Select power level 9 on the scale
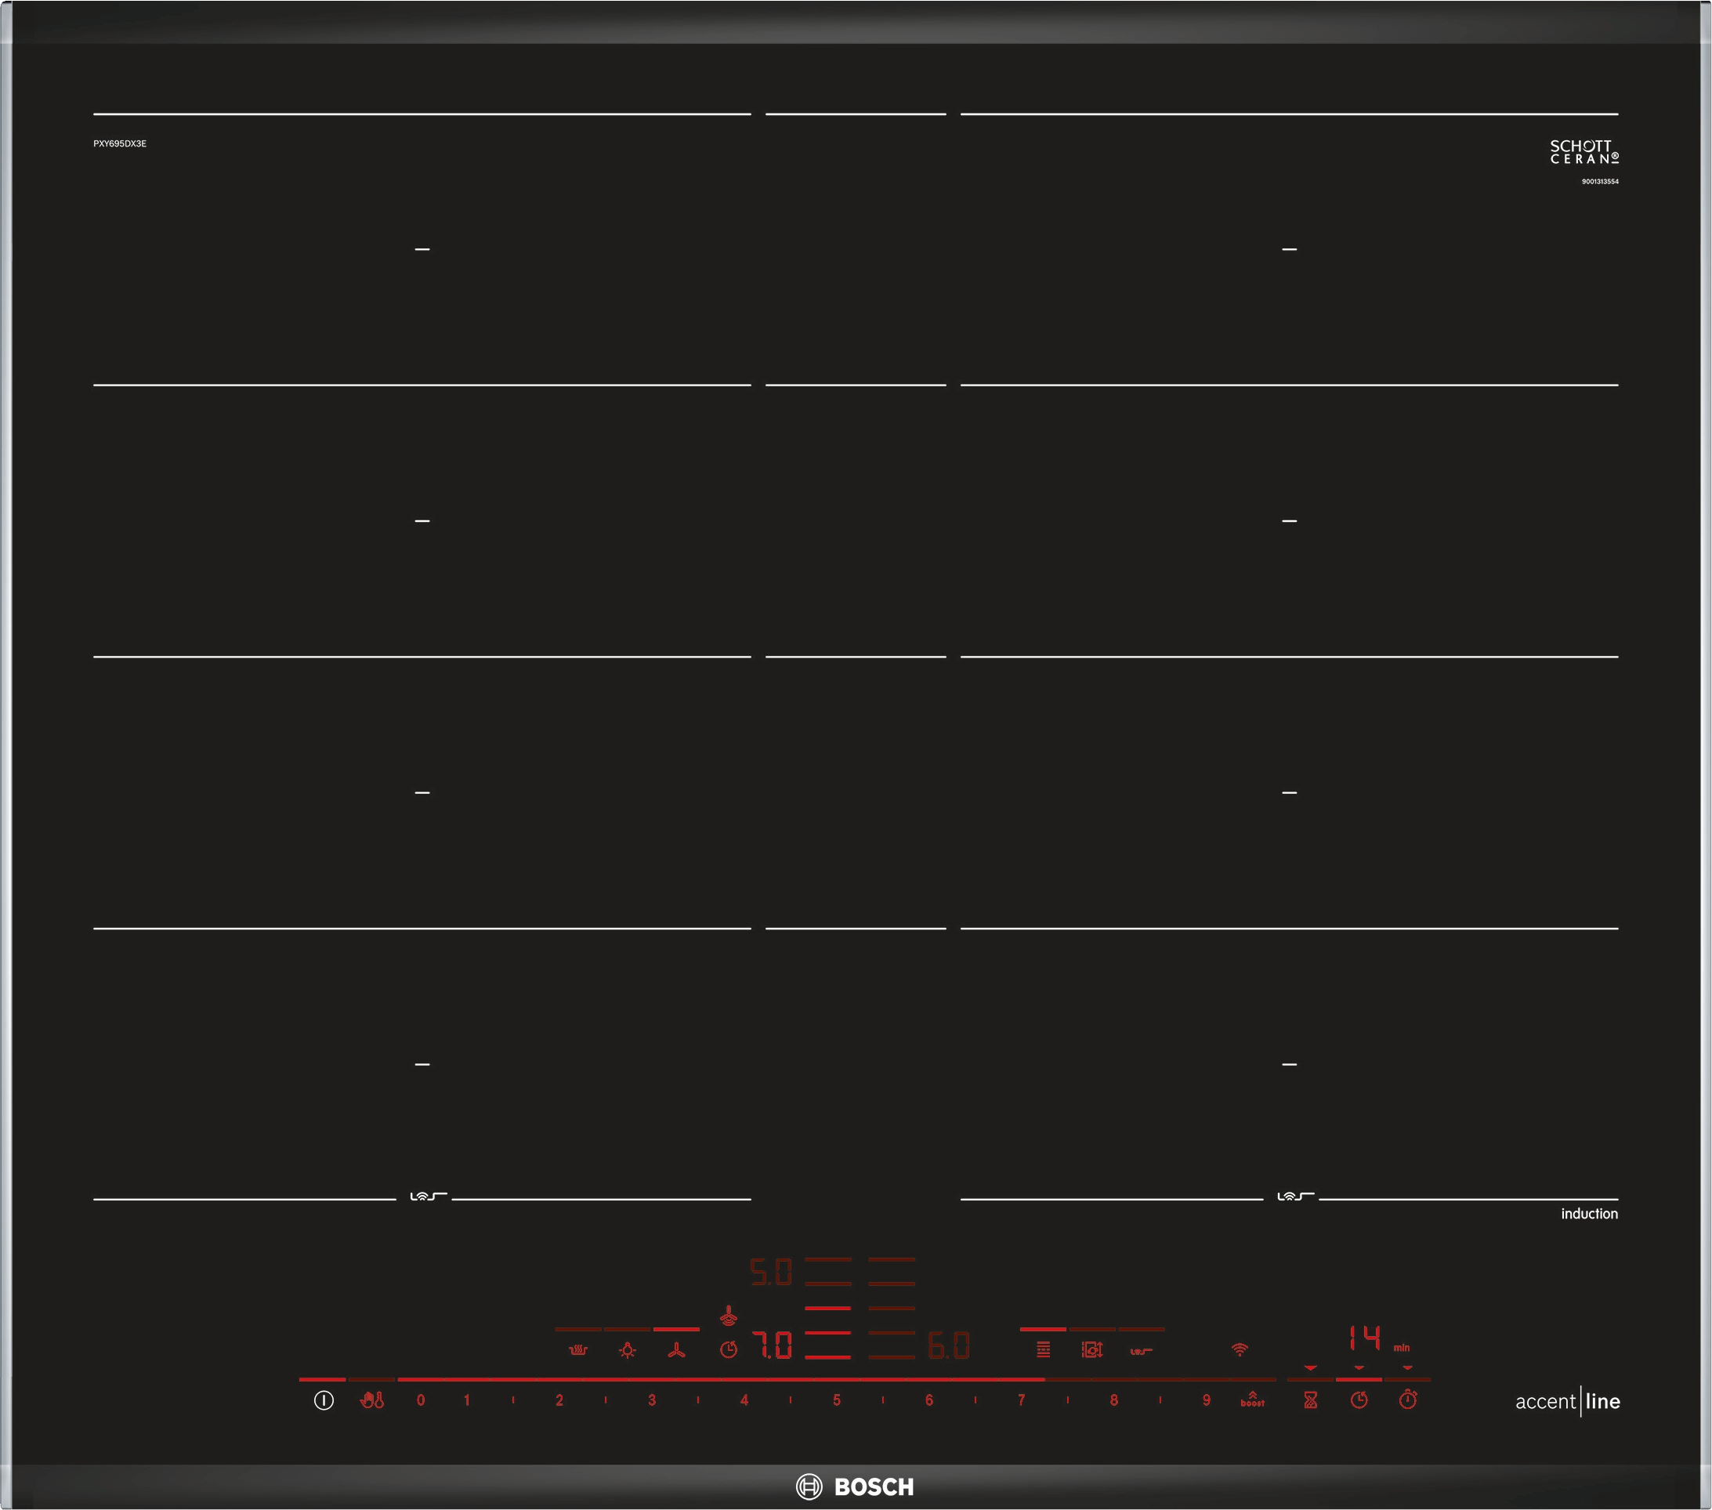This screenshot has width=1712, height=1510. tap(1206, 1400)
